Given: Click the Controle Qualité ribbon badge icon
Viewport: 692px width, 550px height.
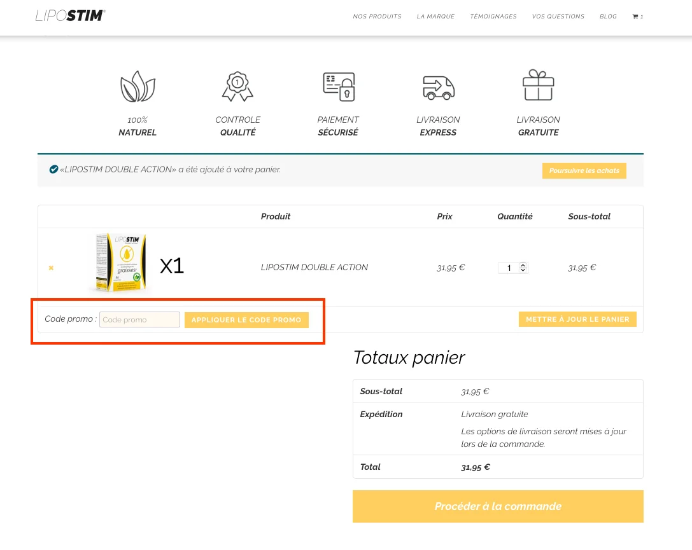Looking at the screenshot, I should (x=237, y=86).
